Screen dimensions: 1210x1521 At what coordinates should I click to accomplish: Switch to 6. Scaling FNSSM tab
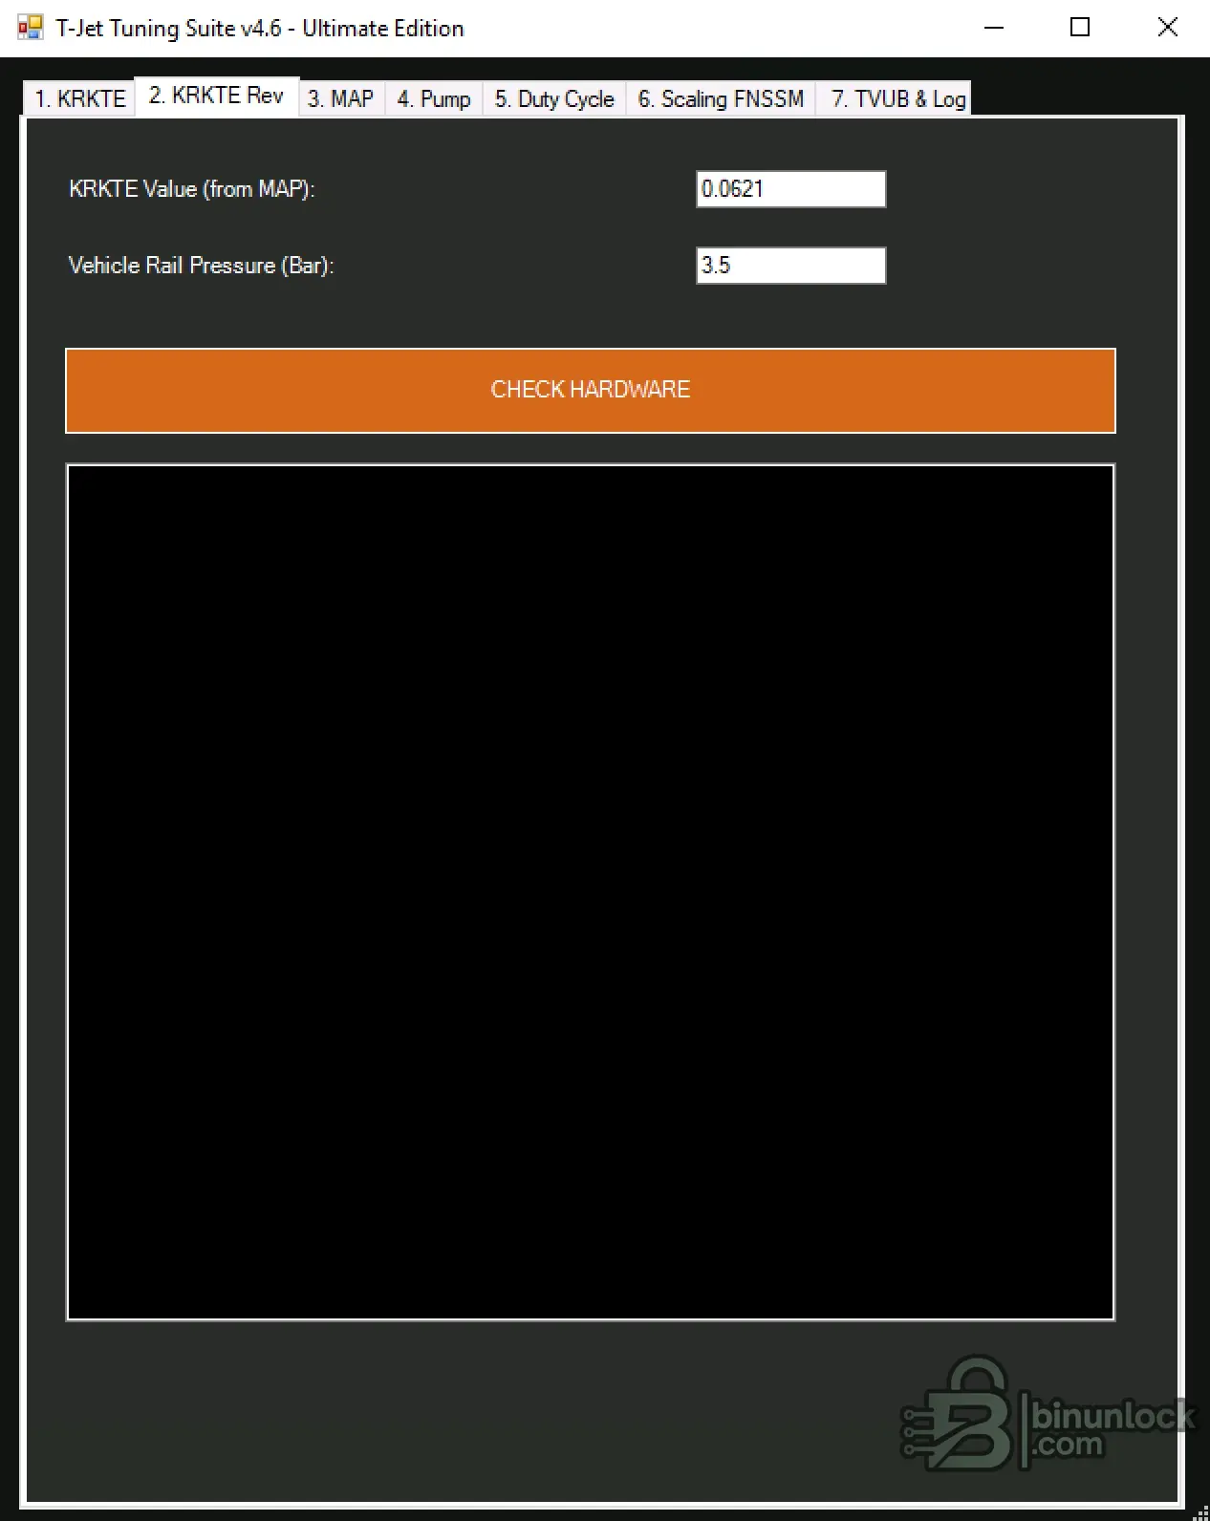(x=721, y=99)
